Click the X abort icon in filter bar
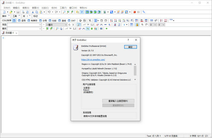Viewport: 212px width, 138px height. (73, 25)
